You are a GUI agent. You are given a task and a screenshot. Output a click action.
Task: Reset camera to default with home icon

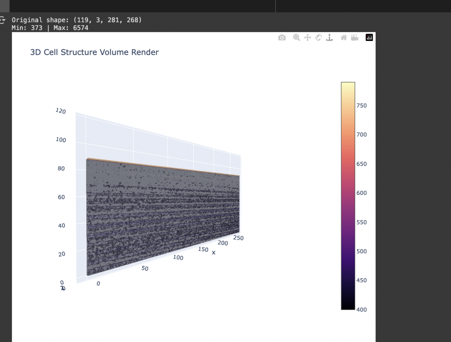(344, 37)
